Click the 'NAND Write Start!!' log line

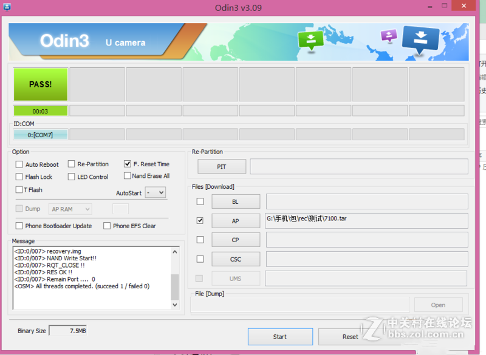55,258
